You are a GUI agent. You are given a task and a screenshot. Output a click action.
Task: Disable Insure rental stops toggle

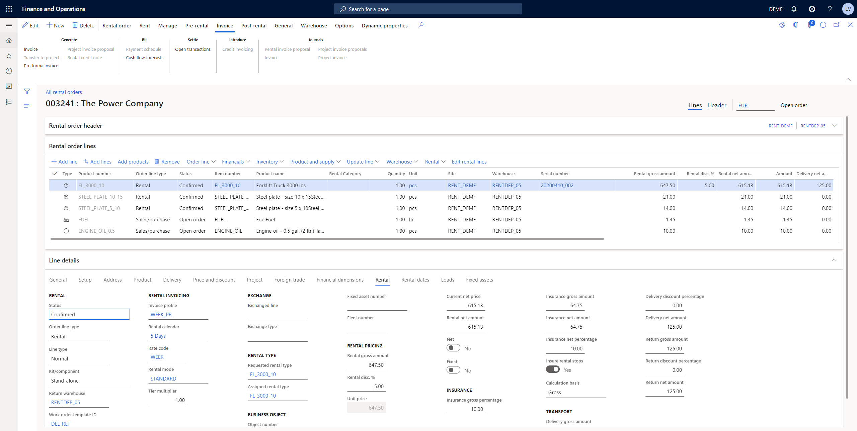(x=553, y=369)
